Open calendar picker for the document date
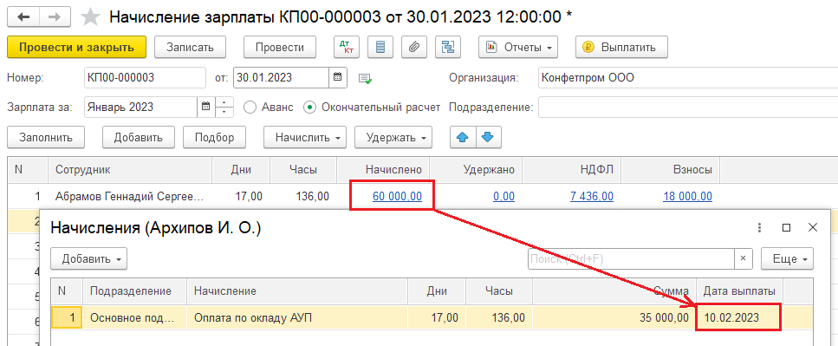The width and height of the screenshot is (838, 346). click(338, 77)
